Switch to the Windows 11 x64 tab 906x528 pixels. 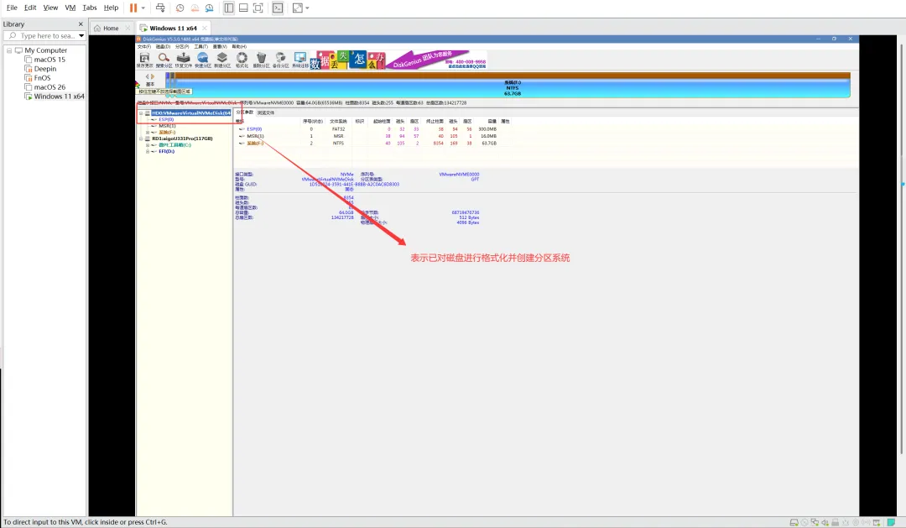(173, 28)
